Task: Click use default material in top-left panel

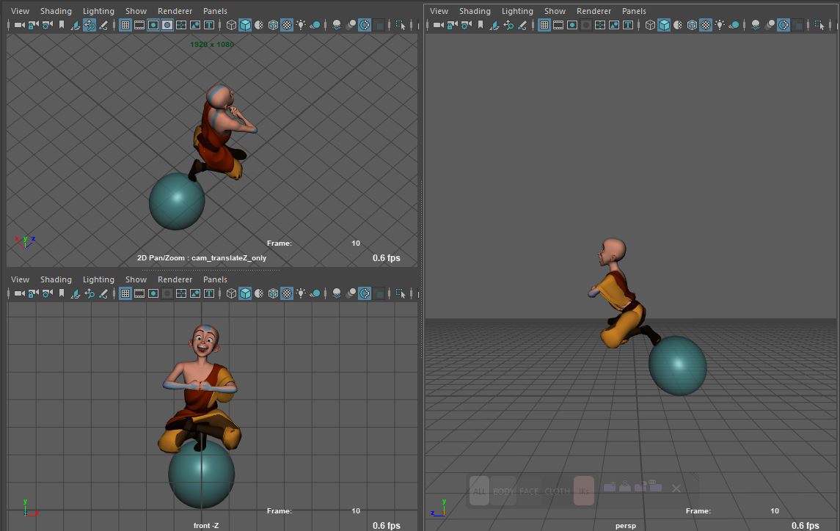Action: (259, 25)
